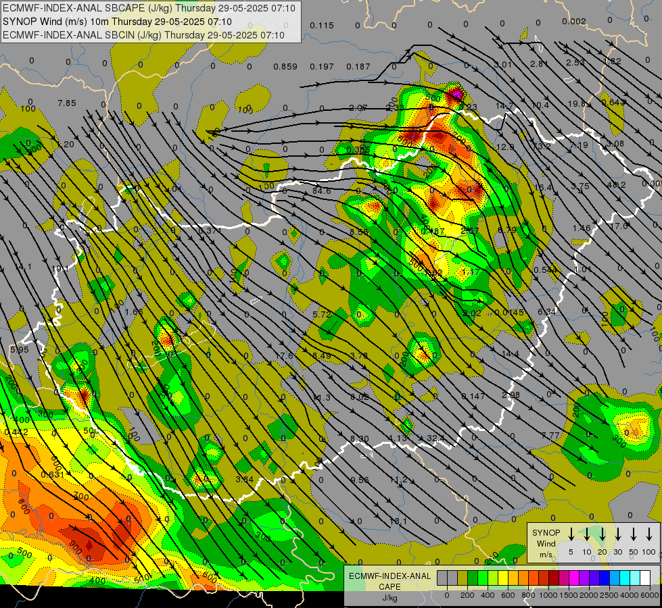The height and width of the screenshot is (608, 662).
Task: Click the map value 8.49
Action: [322, 356]
